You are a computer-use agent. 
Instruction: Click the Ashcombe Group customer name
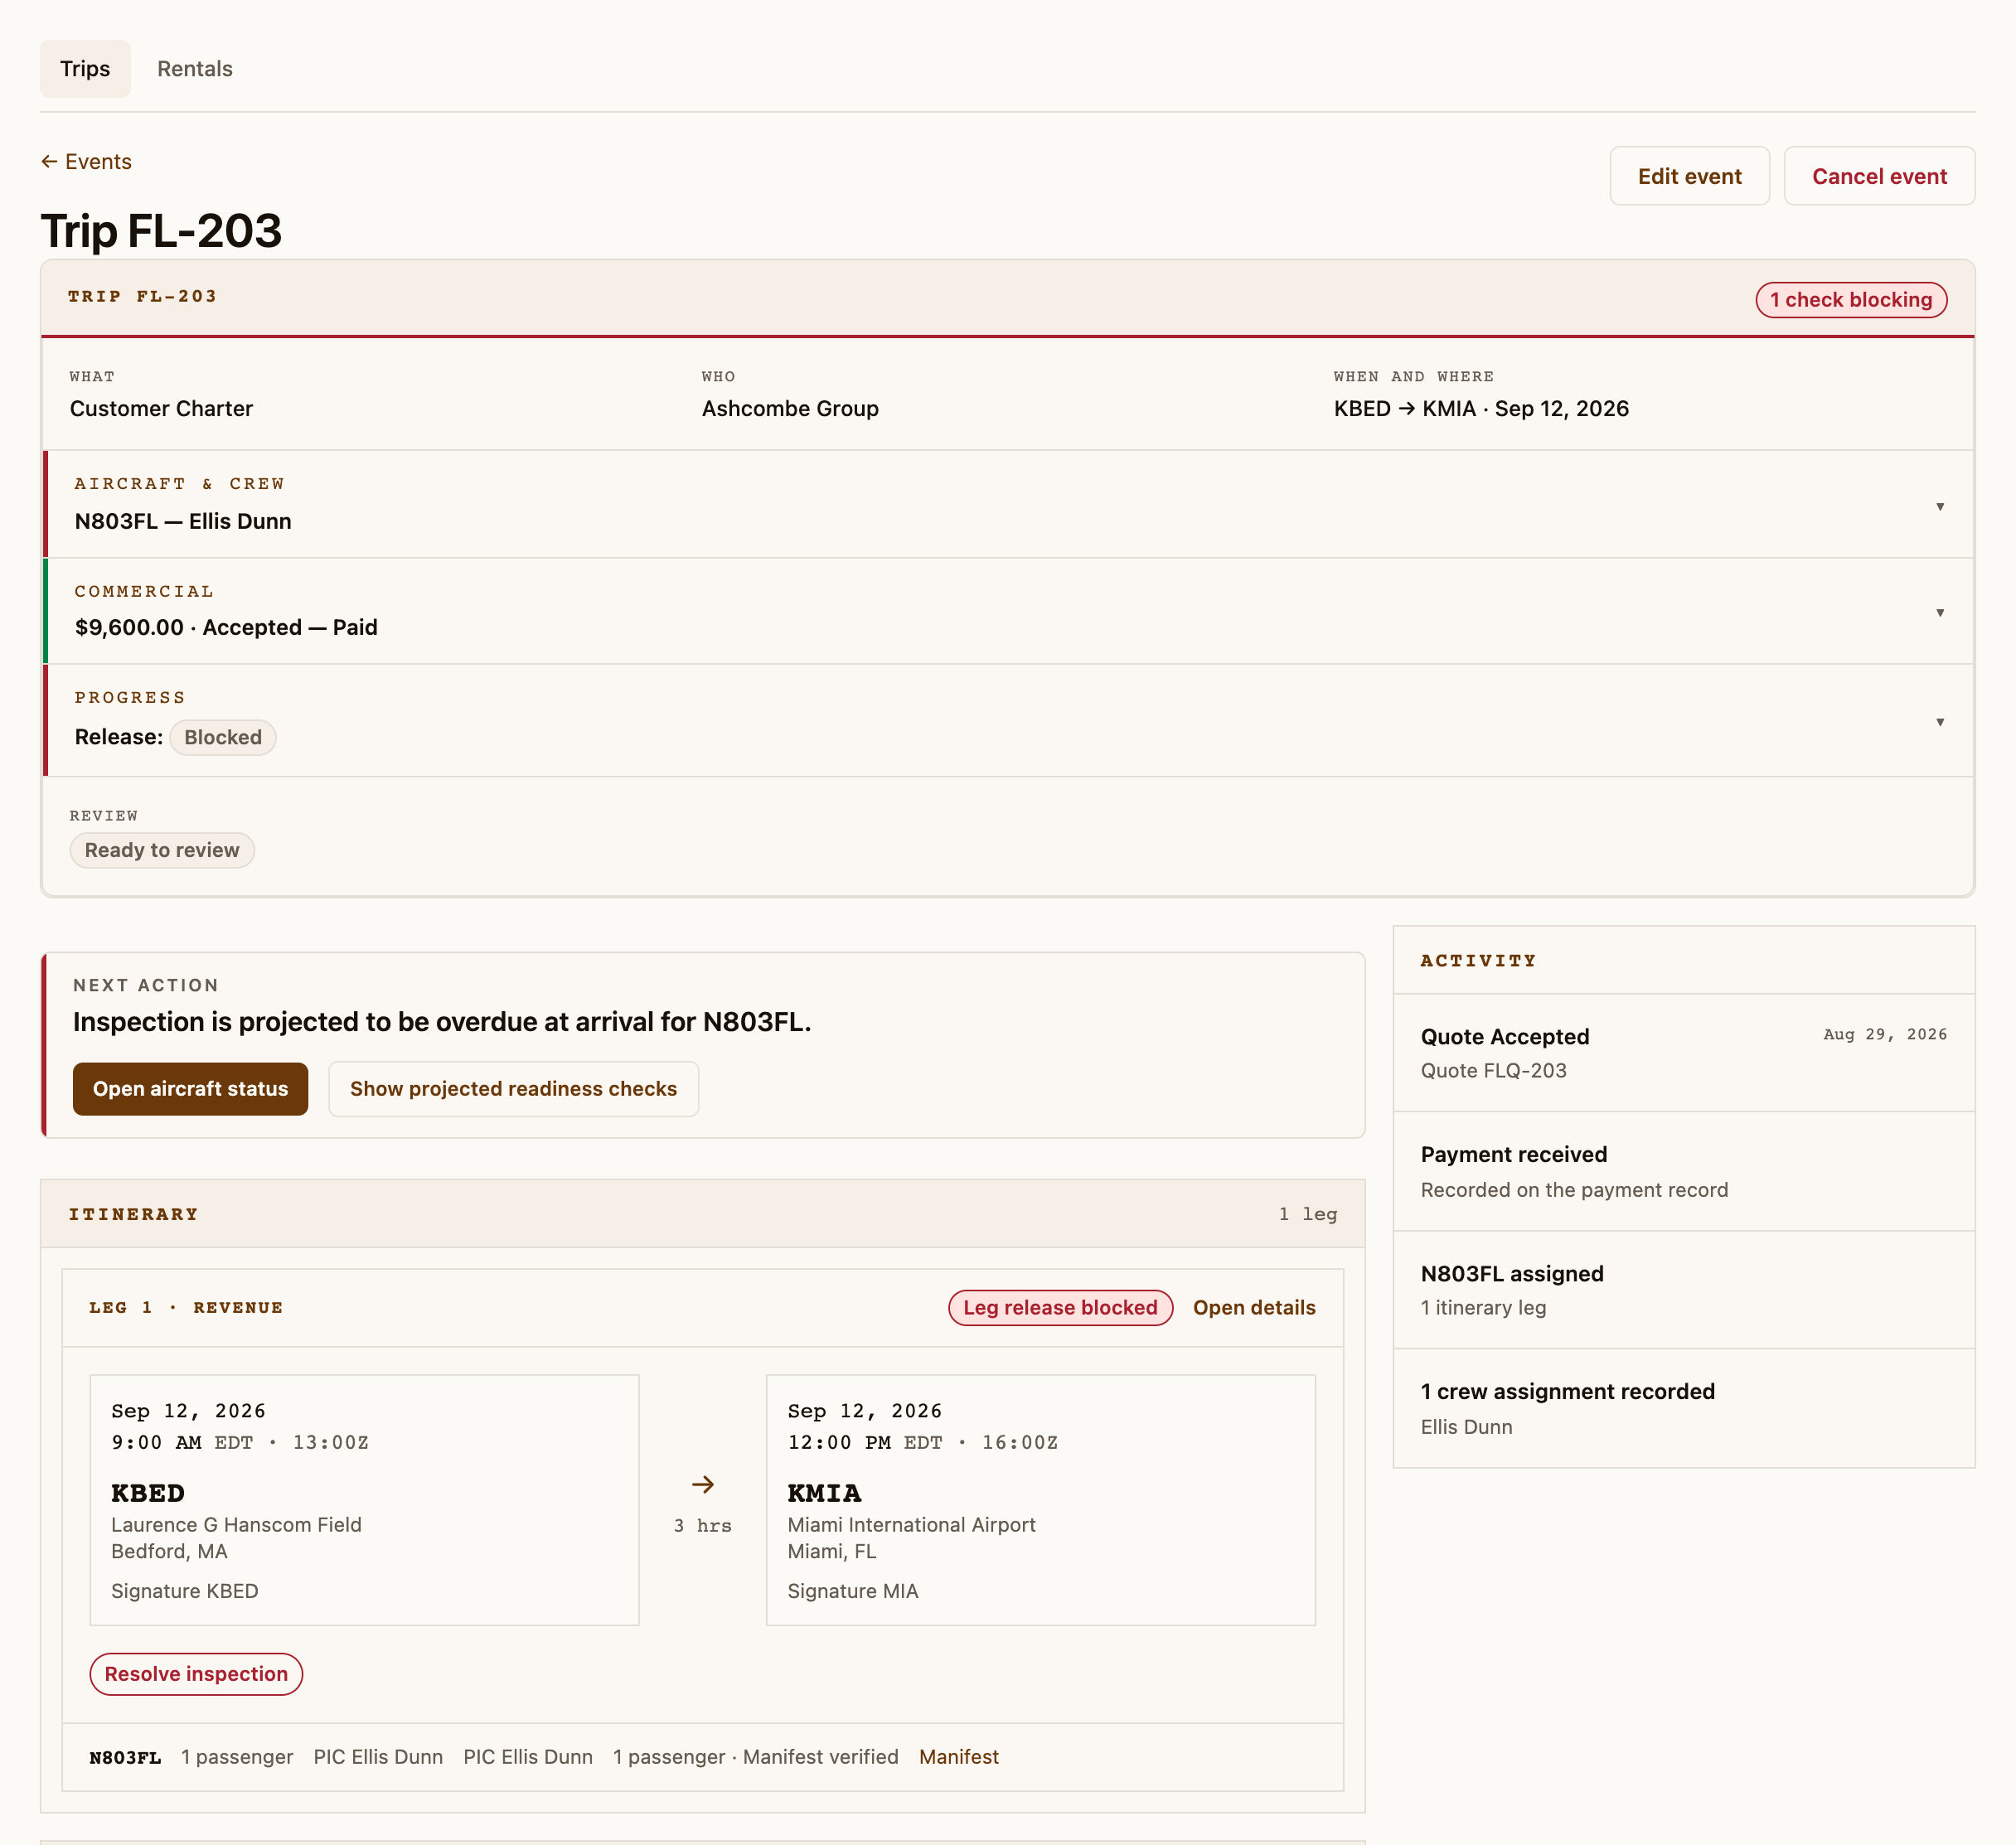(x=790, y=409)
